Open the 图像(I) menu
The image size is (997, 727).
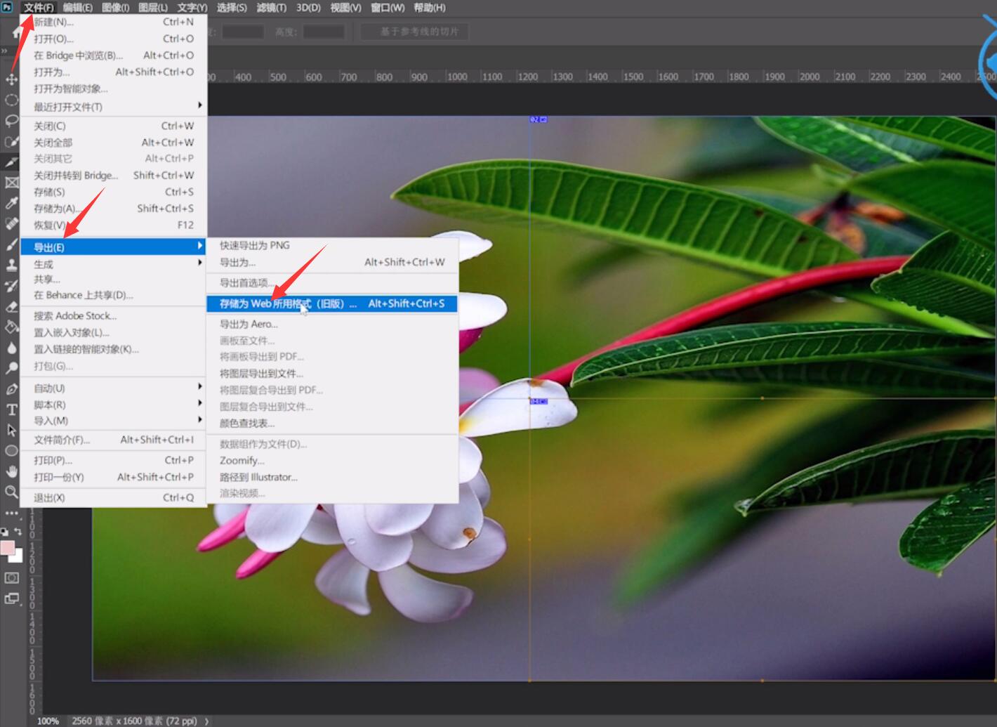[x=115, y=7]
